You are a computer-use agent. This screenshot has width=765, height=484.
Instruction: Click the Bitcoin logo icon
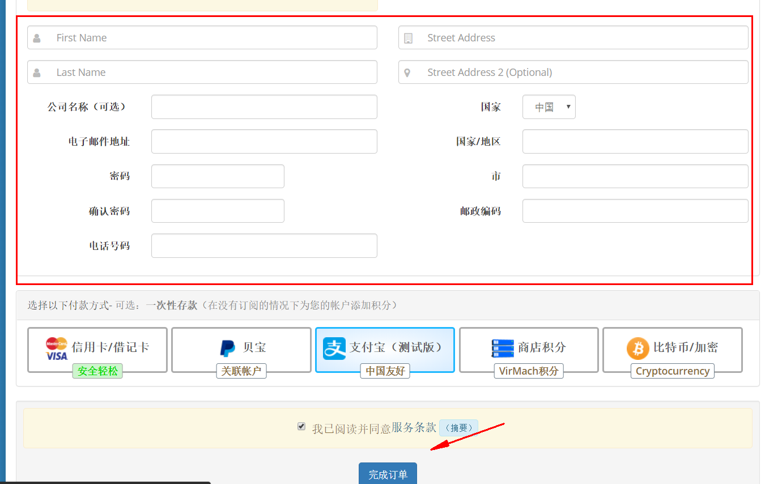coord(637,349)
